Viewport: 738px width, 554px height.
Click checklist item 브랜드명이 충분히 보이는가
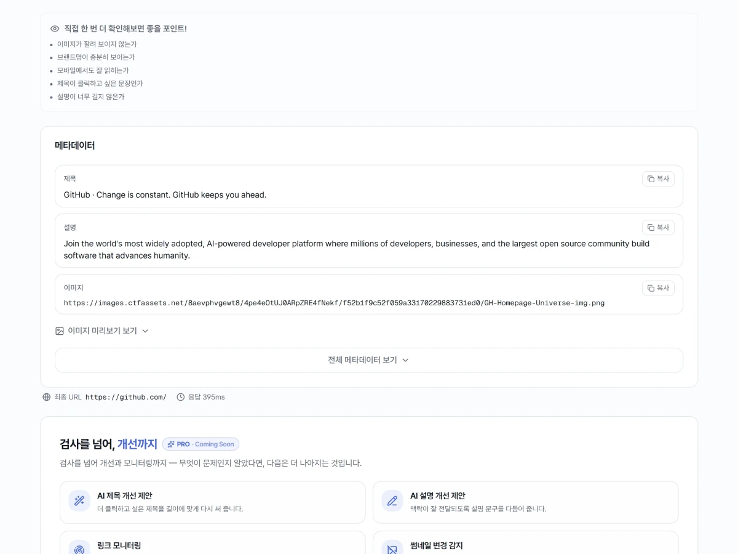point(96,57)
